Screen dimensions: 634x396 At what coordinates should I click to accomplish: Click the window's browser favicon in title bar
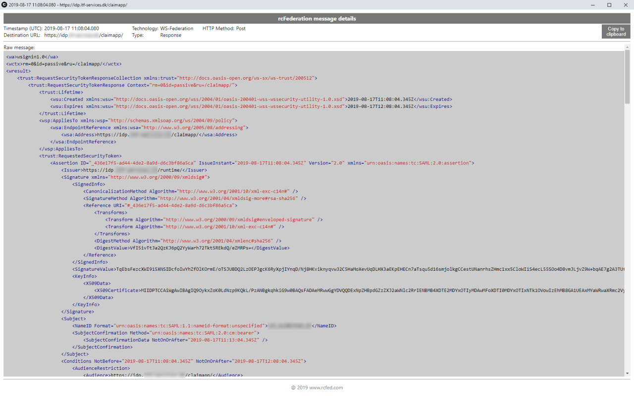coord(4,4)
